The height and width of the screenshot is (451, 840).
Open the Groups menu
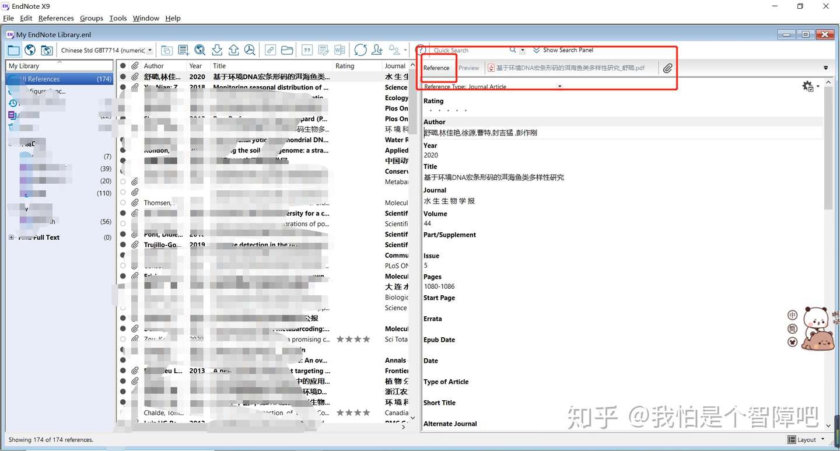92,18
